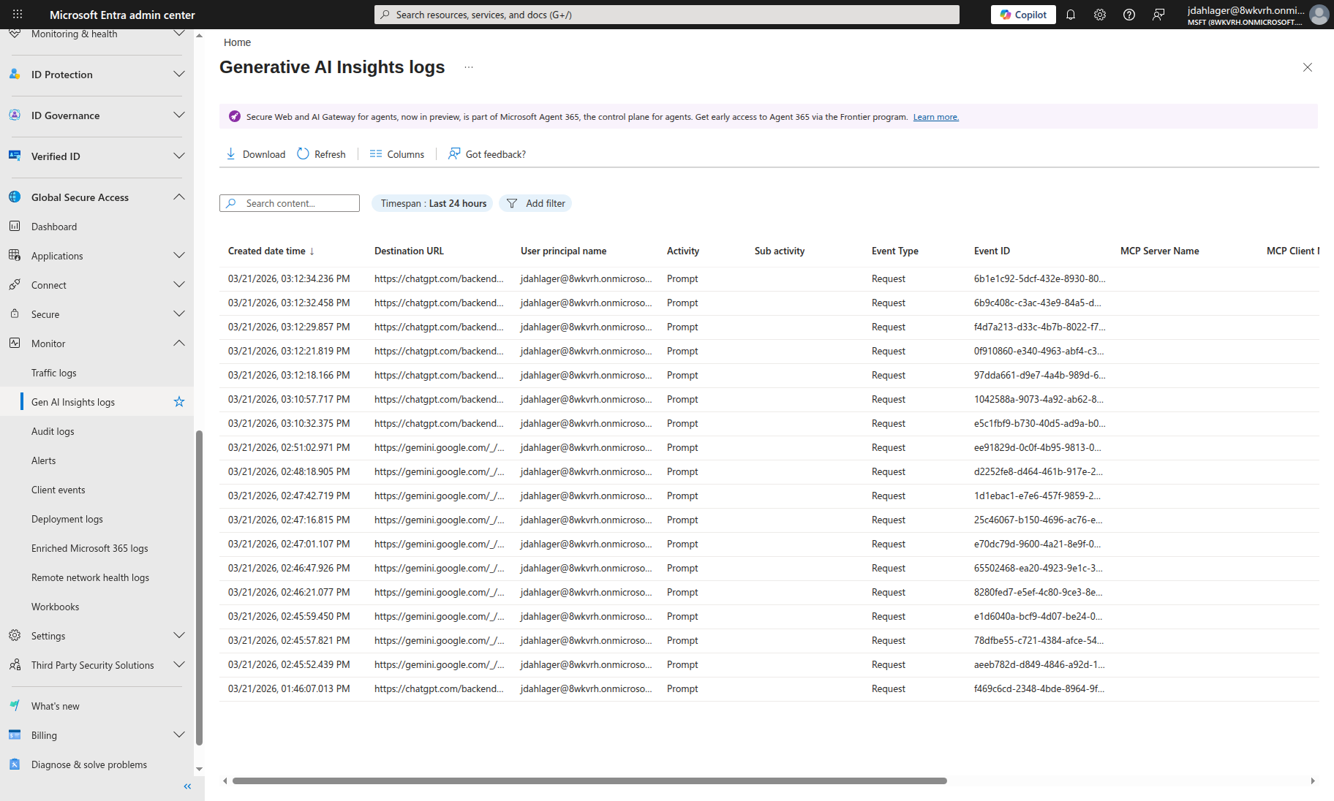This screenshot has width=1334, height=801.
Task: Collapse the Monitor section
Action: click(179, 343)
